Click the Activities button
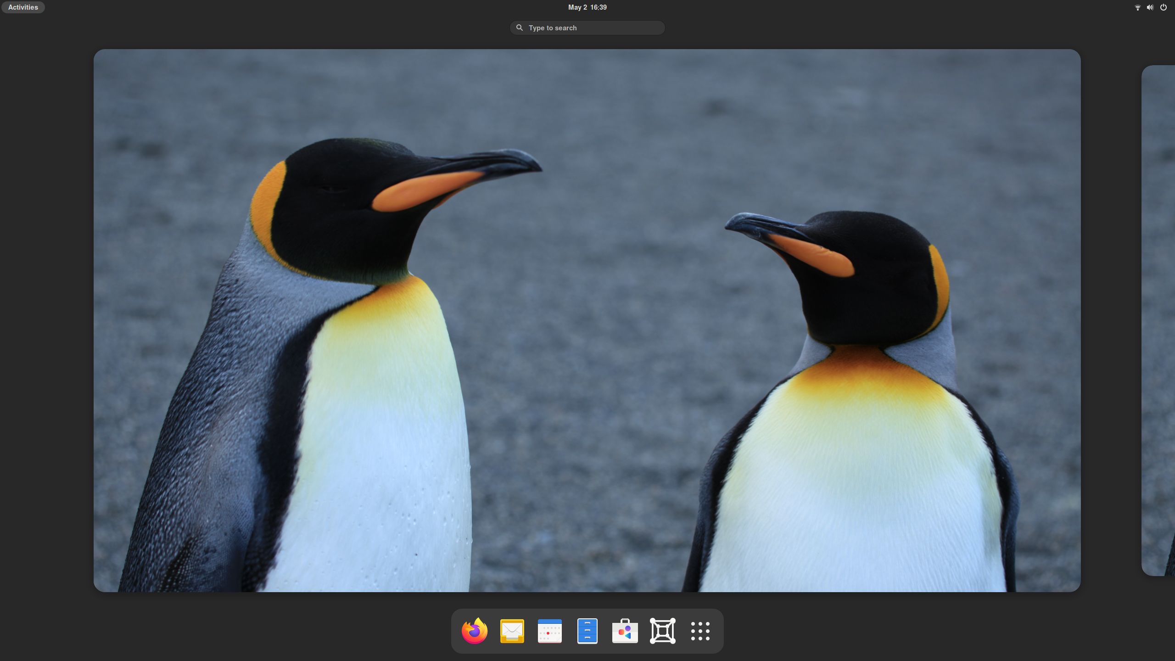1175x661 pixels. (x=22, y=7)
